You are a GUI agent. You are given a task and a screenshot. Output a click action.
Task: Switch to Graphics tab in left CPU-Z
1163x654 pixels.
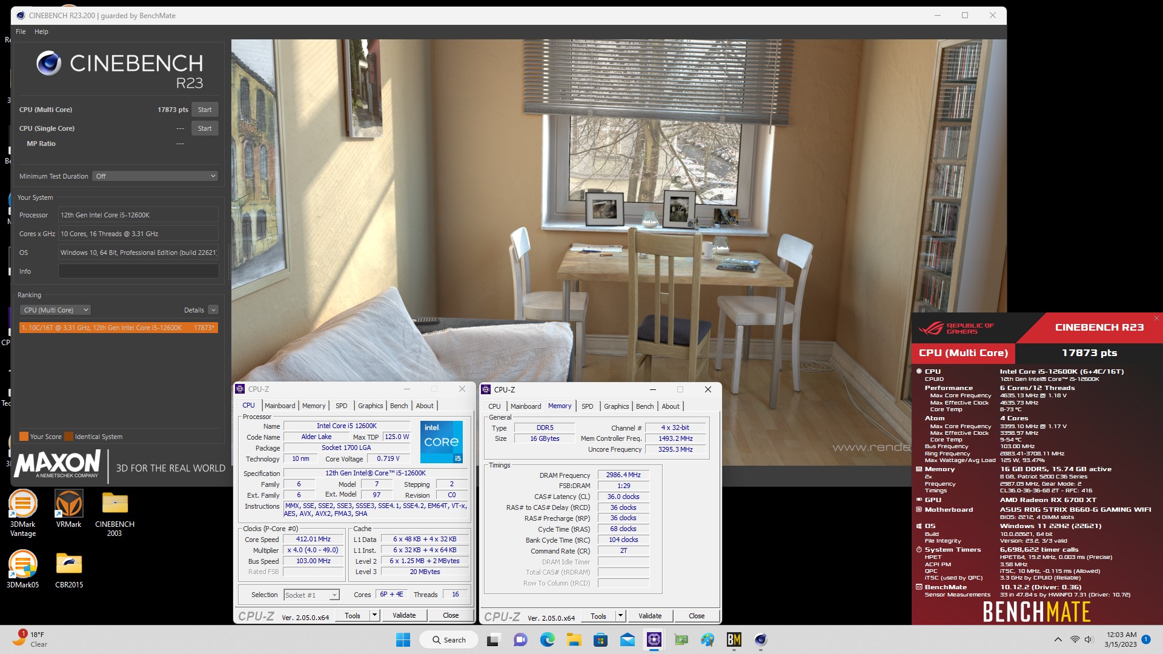[x=370, y=406]
